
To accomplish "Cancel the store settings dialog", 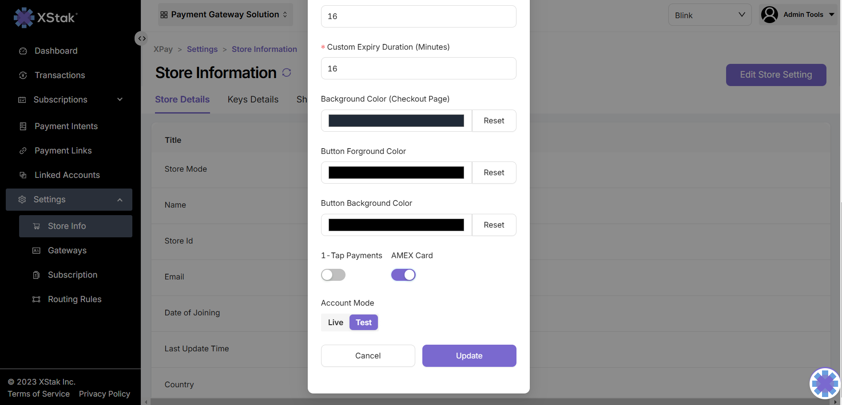I will [x=368, y=356].
